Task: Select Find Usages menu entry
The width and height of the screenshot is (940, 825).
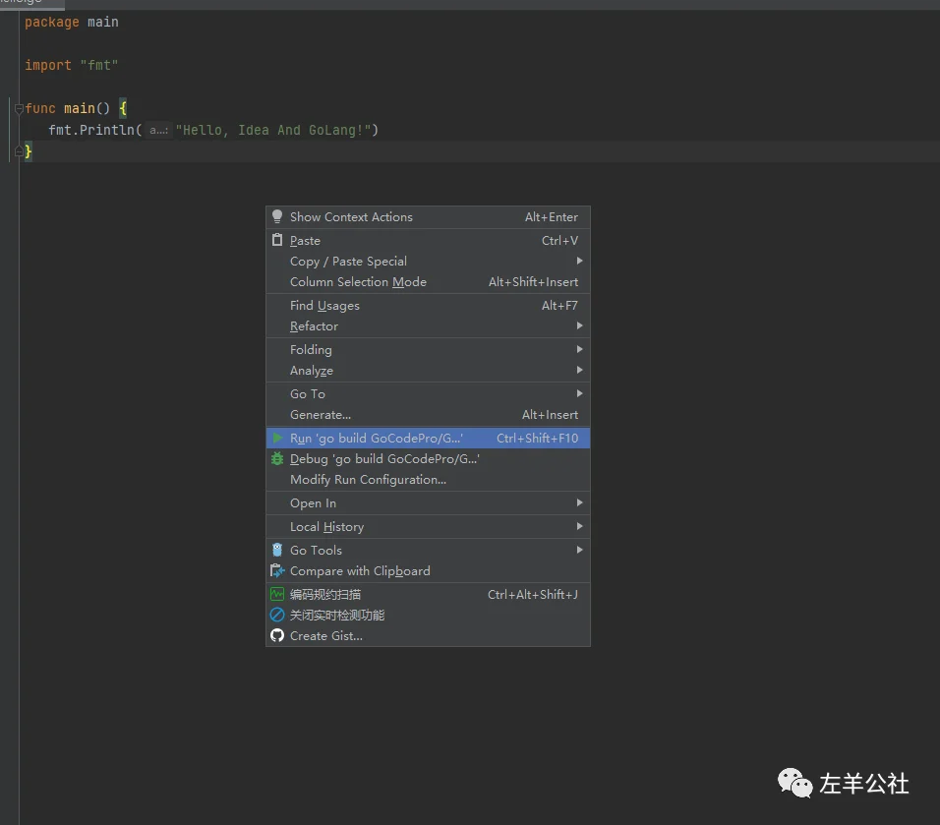Action: click(324, 306)
